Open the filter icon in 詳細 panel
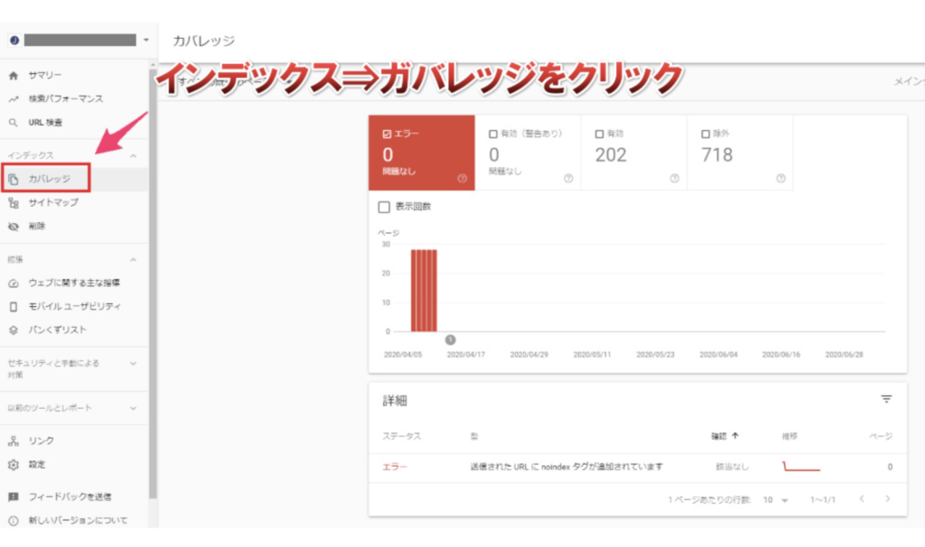The width and height of the screenshot is (925, 547). pos(886,399)
